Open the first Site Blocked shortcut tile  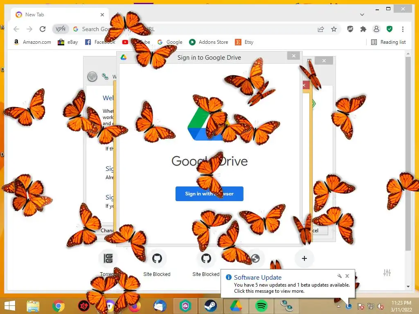pos(157,263)
